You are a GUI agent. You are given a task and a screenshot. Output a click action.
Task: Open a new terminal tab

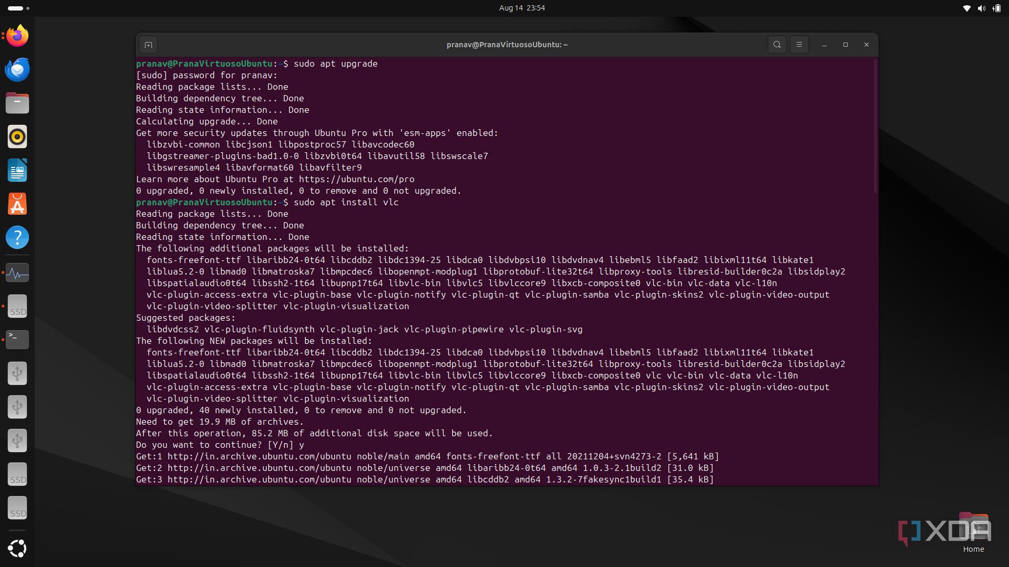(x=148, y=45)
